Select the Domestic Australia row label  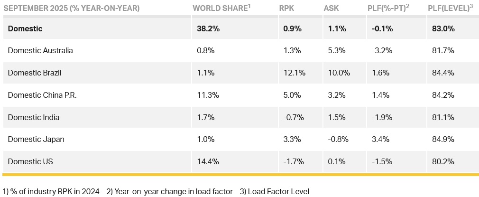pos(40,50)
